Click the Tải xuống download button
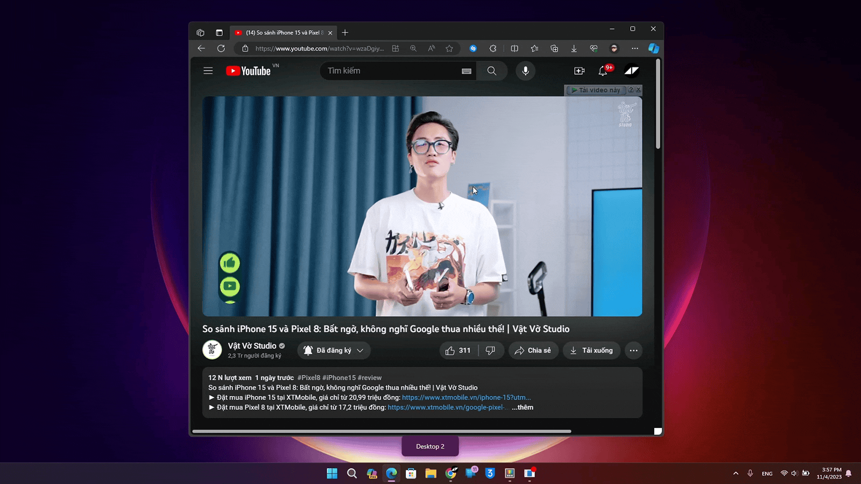 point(591,351)
